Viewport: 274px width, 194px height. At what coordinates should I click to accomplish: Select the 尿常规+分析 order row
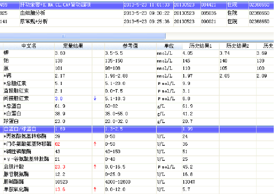pyautogui.click(x=137, y=22)
